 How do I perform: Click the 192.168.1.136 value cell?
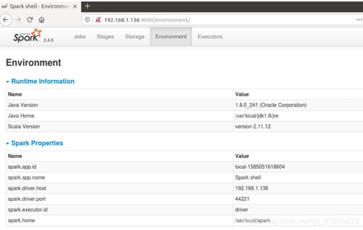pos(298,188)
